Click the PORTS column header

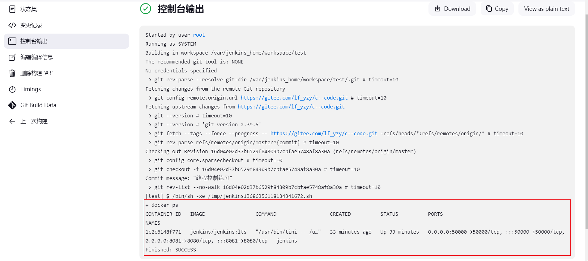[x=435, y=214]
